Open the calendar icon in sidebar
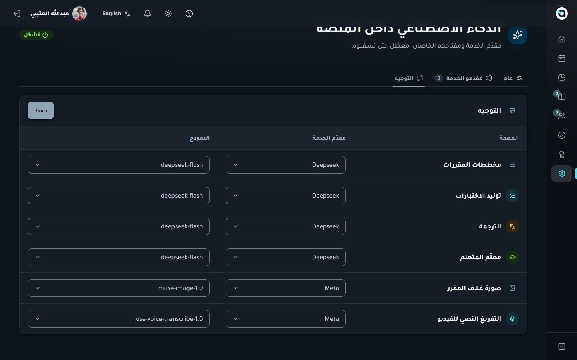The width and height of the screenshot is (577, 360). click(x=561, y=58)
